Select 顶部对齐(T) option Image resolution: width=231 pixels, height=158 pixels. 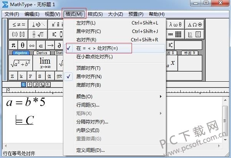(x=114, y=68)
